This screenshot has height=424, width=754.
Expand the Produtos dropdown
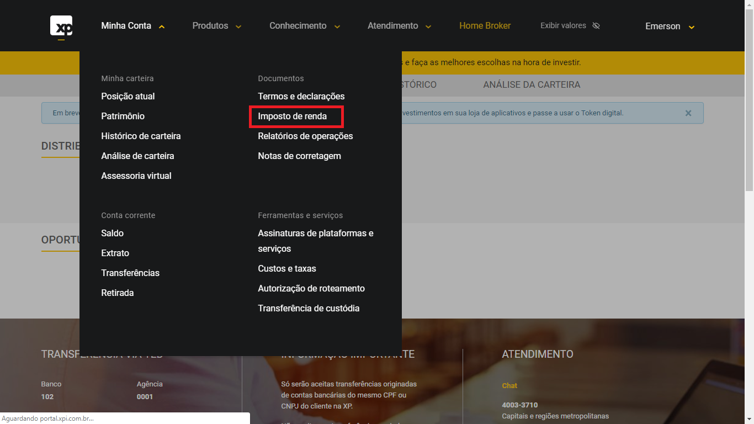pyautogui.click(x=216, y=26)
